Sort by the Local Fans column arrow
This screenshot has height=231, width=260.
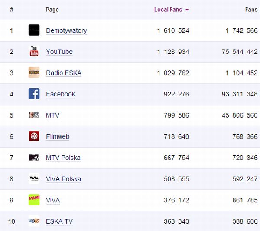[187, 10]
